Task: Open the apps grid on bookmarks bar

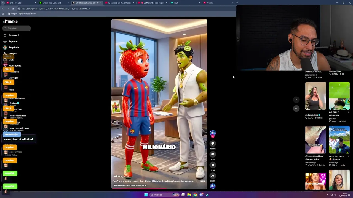Action: [x=3, y=14]
